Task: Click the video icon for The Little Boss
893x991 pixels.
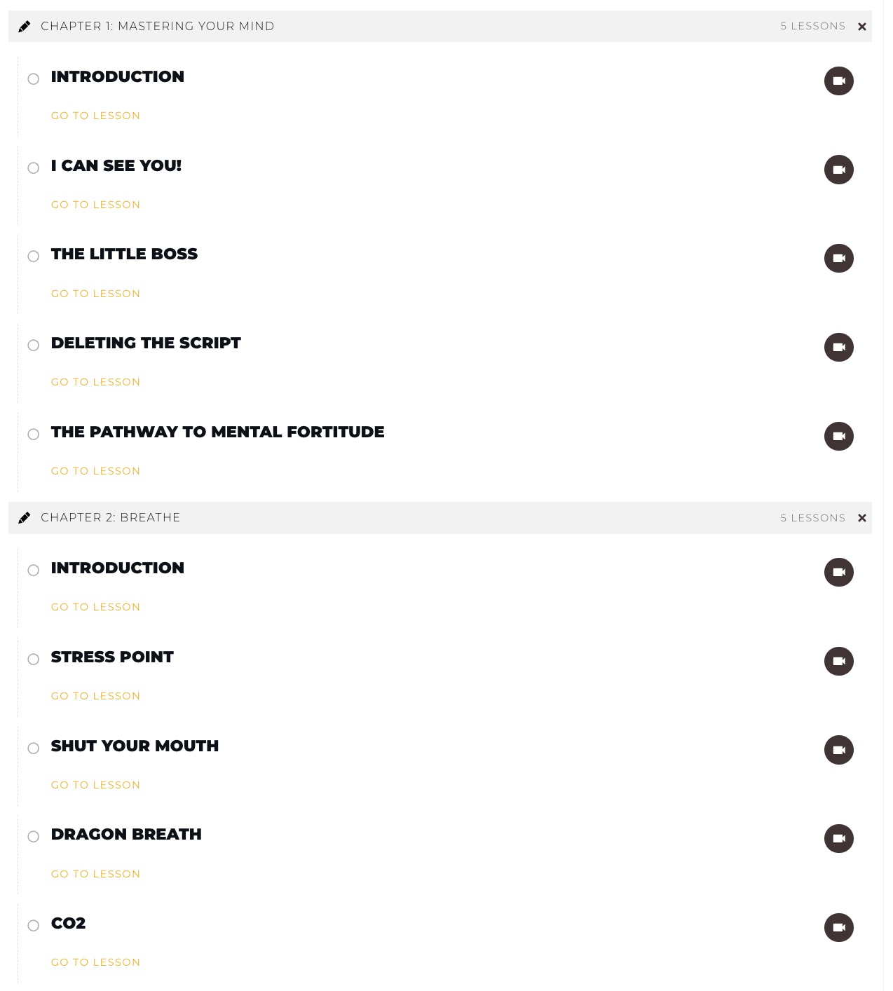Action: tap(838, 259)
